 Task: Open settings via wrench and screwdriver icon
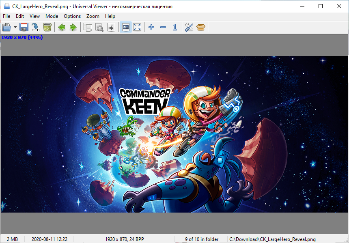(x=189, y=27)
